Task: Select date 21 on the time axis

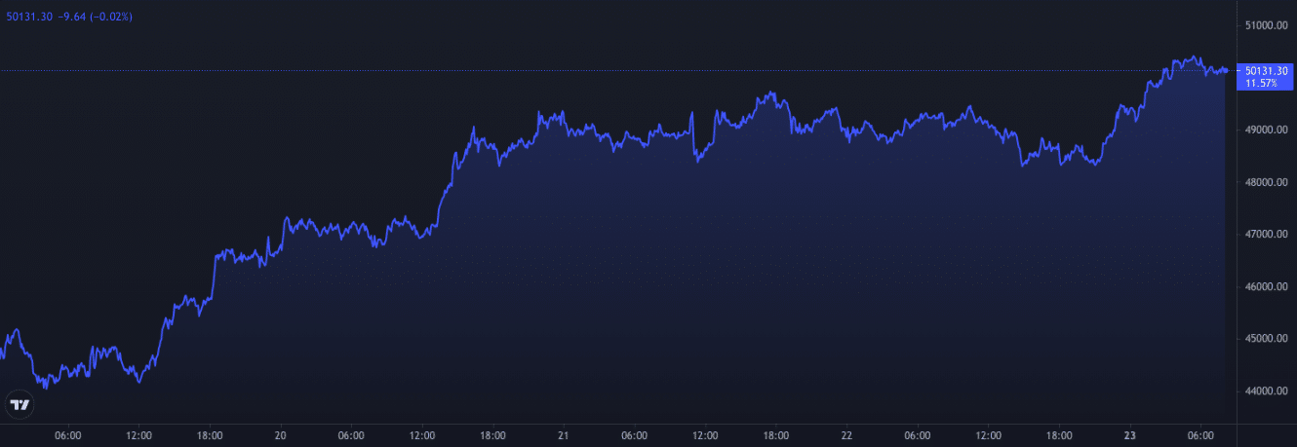Action: click(563, 435)
